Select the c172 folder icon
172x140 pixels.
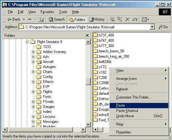tap(95, 67)
